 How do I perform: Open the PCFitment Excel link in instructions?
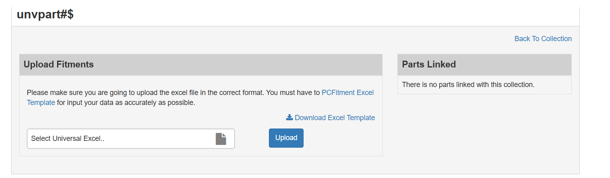click(x=347, y=93)
